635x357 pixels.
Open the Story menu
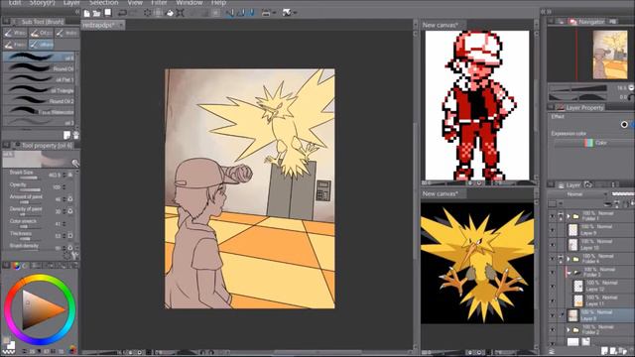click(x=42, y=3)
